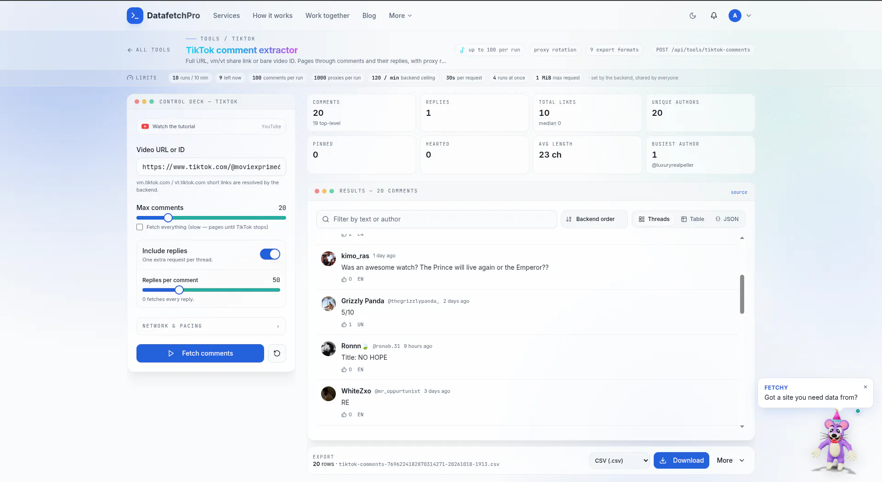Click the 9 left now limit chip
The height and width of the screenshot is (482, 882).
click(x=230, y=78)
